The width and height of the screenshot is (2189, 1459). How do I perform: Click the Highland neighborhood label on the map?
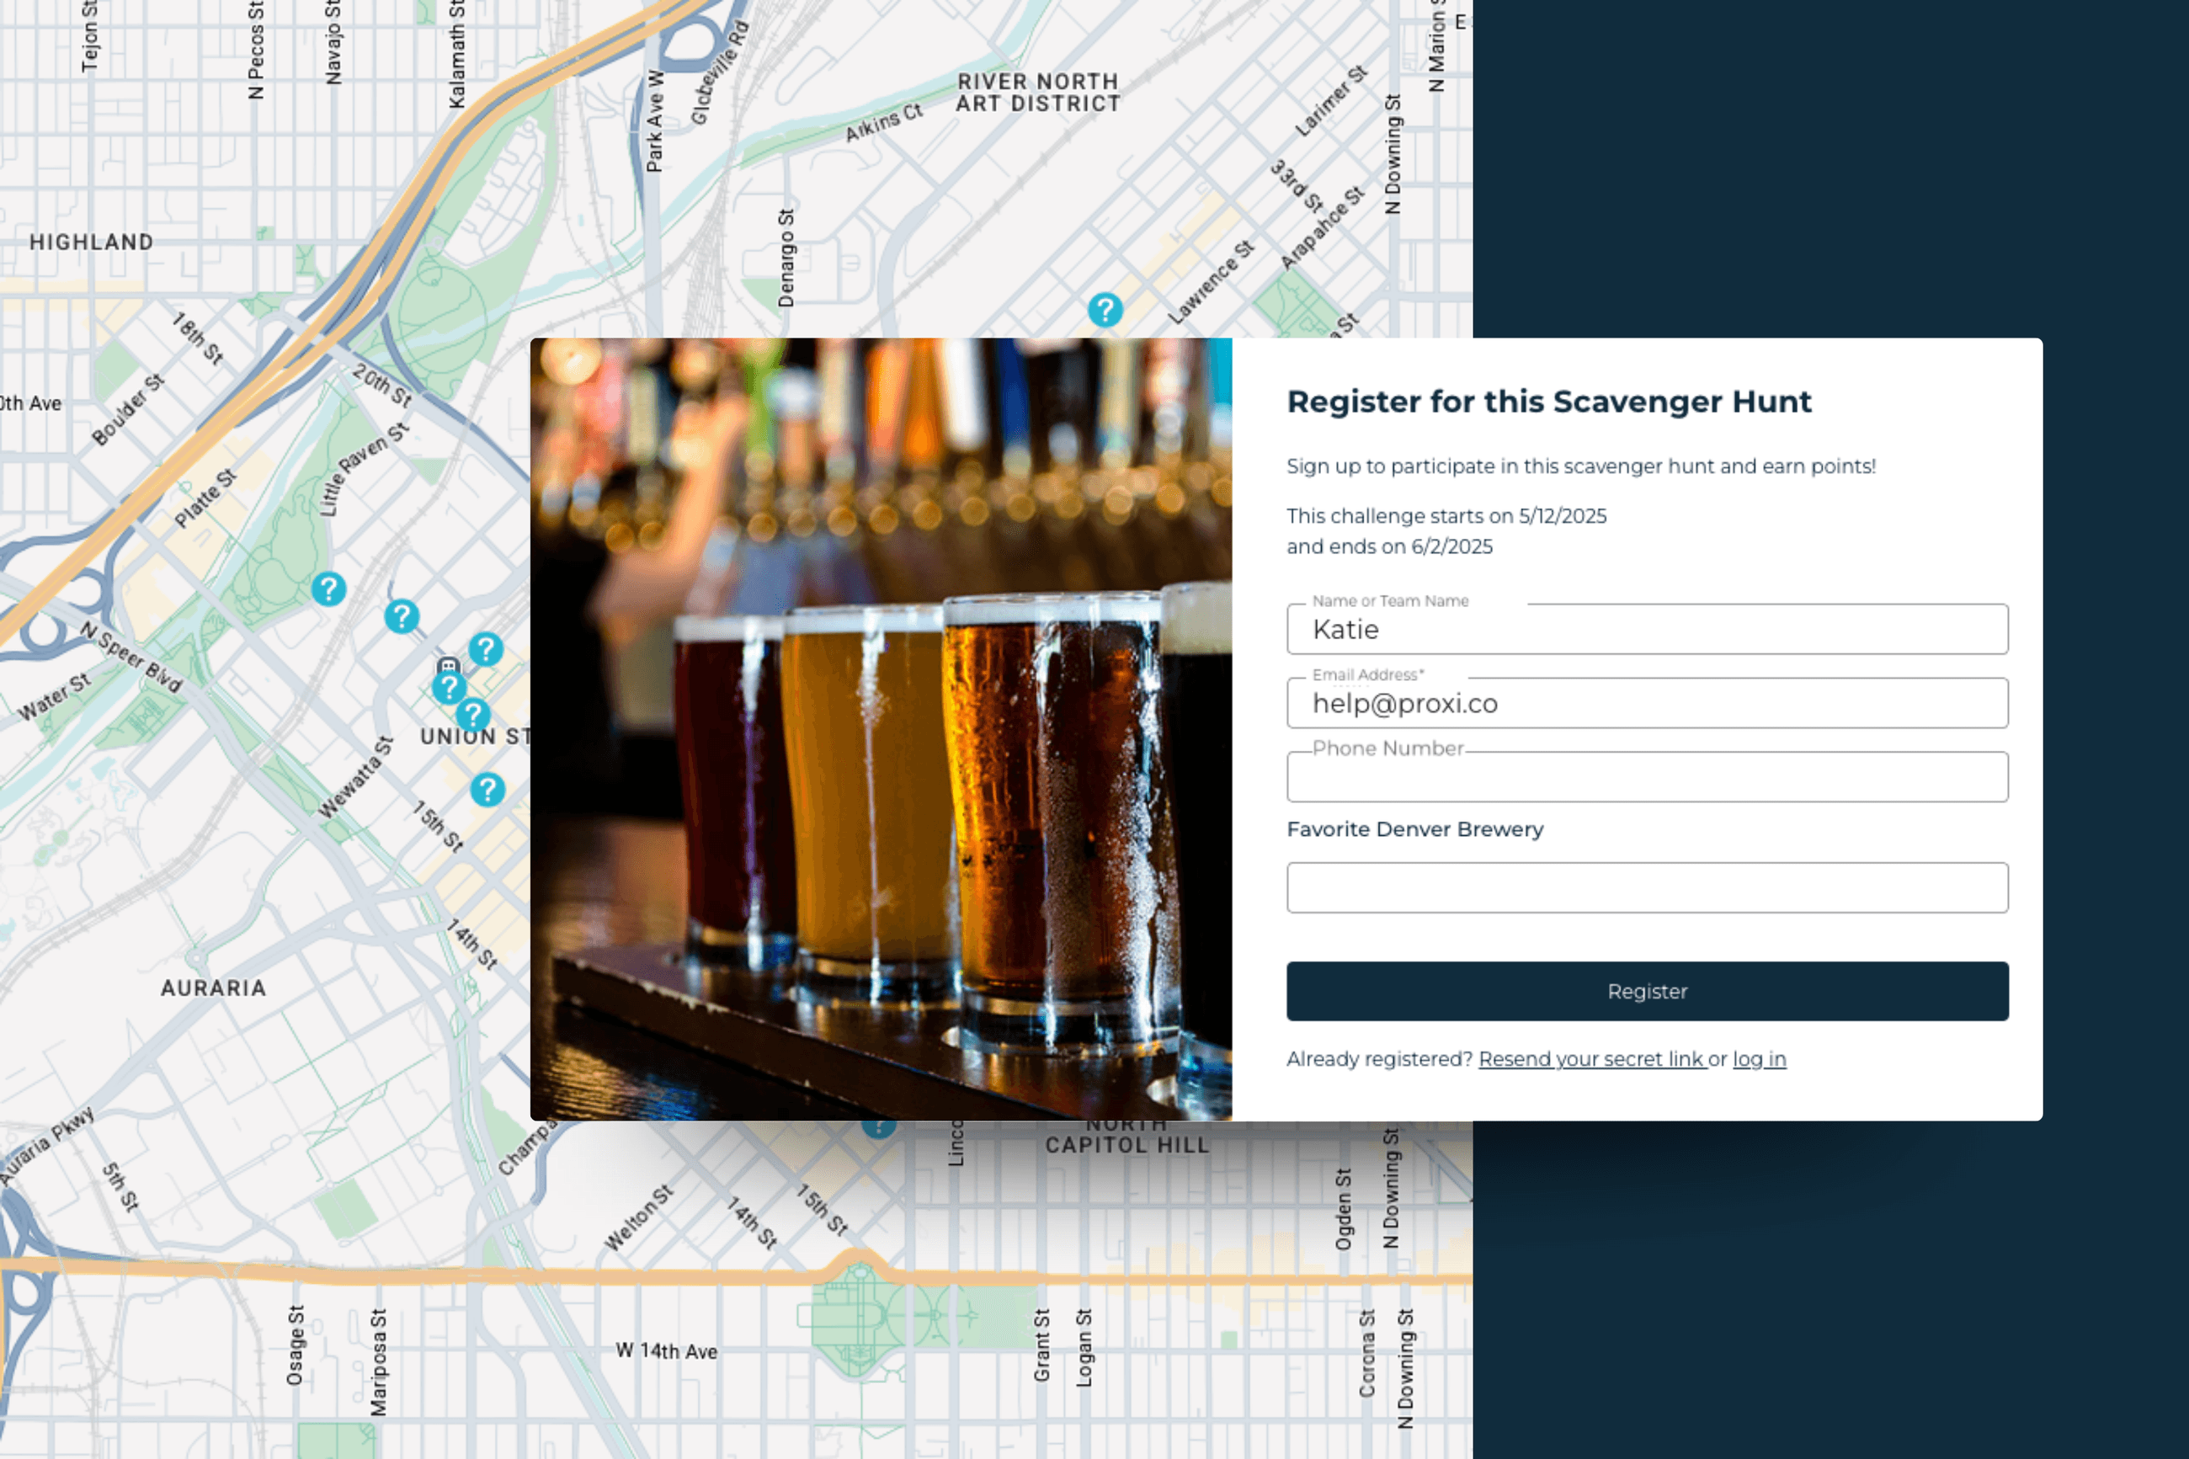(x=91, y=242)
